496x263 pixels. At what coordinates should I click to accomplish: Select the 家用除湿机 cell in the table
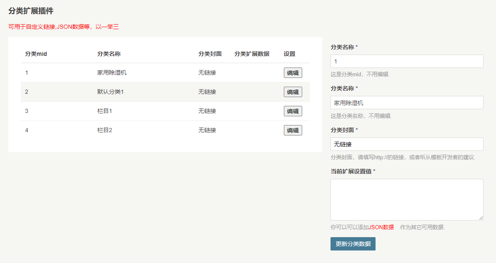[x=112, y=73]
